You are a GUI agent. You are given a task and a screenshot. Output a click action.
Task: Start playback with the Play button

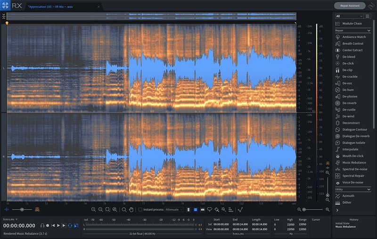click(58, 225)
